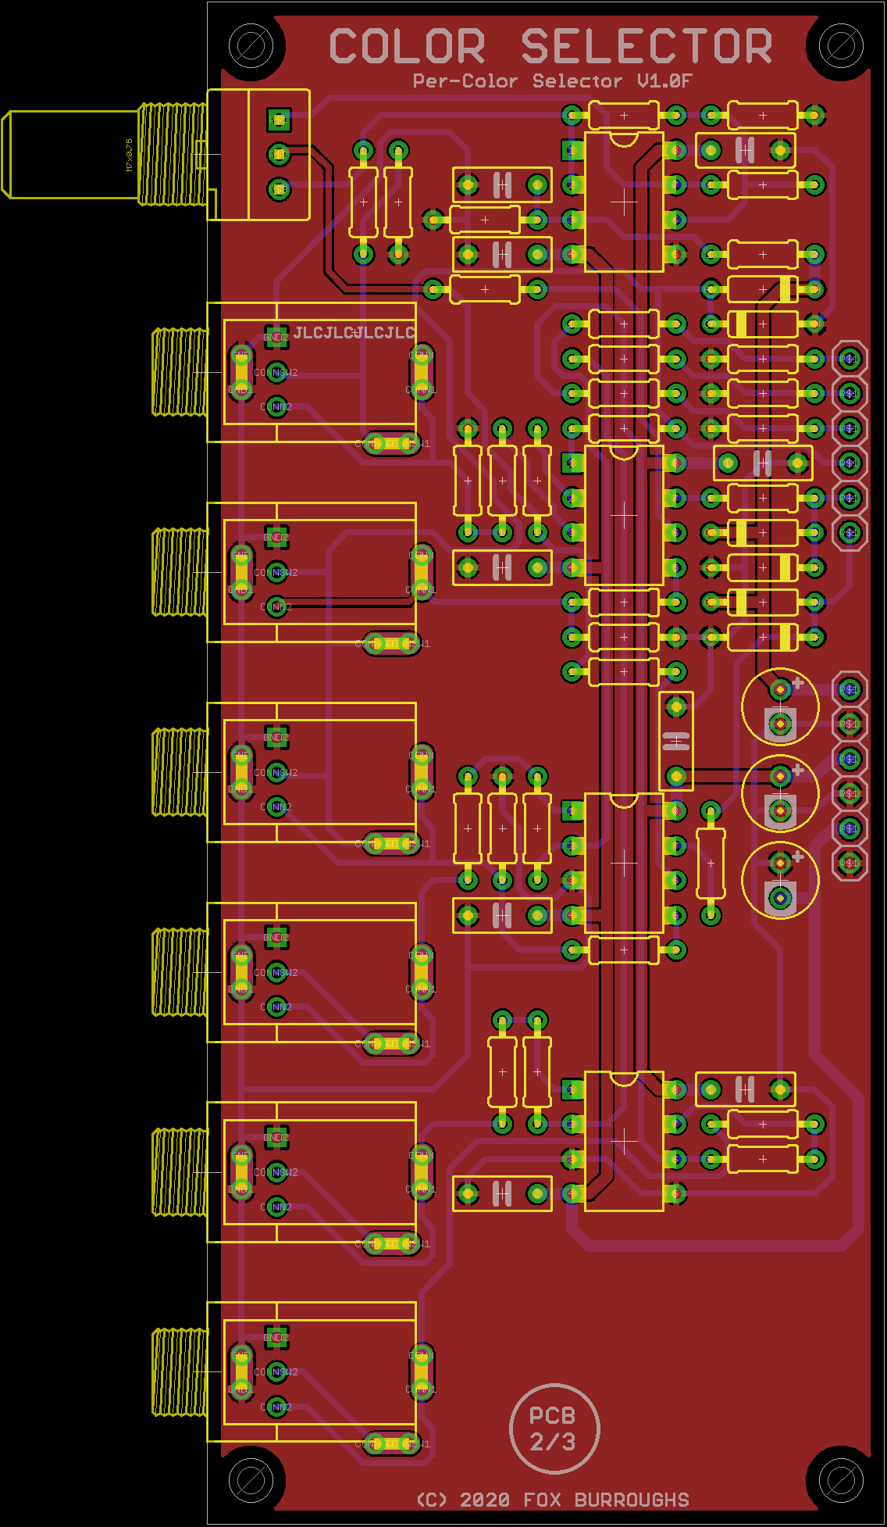This screenshot has width=887, height=1527.
Task: Select the second DIP IC footprint from top
Action: coord(624,516)
